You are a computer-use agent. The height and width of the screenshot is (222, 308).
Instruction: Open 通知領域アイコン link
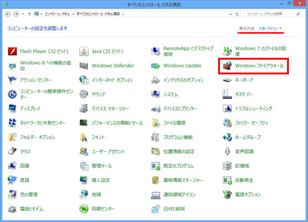179,194
